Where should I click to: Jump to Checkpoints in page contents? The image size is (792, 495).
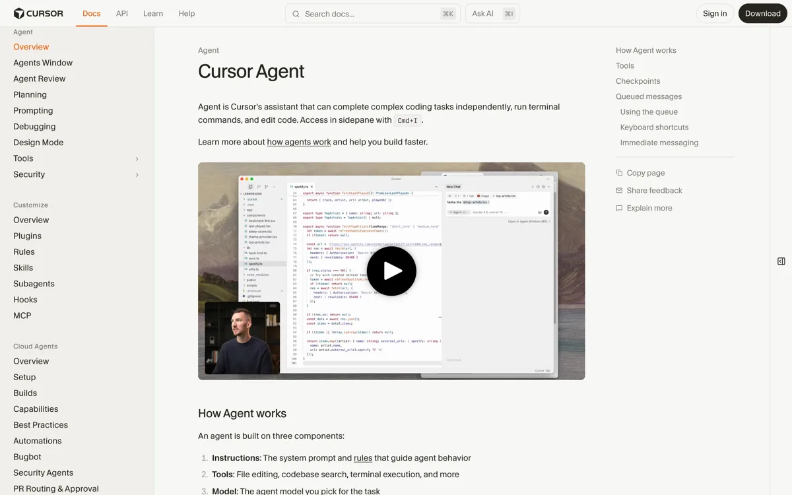click(638, 81)
